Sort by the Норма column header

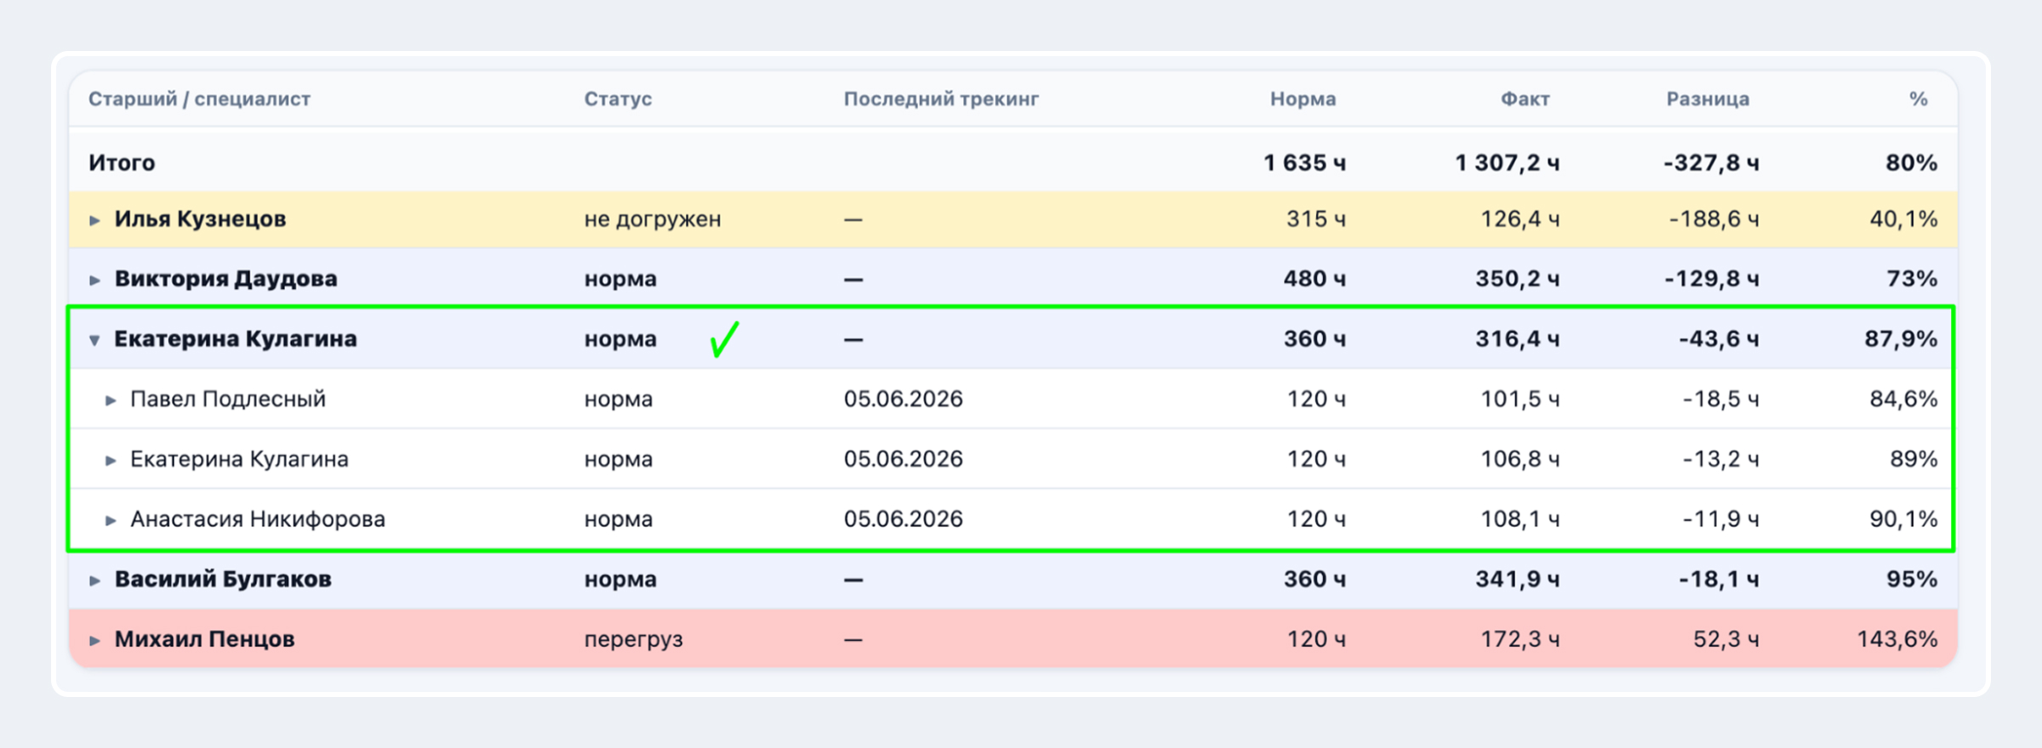[x=1303, y=99]
